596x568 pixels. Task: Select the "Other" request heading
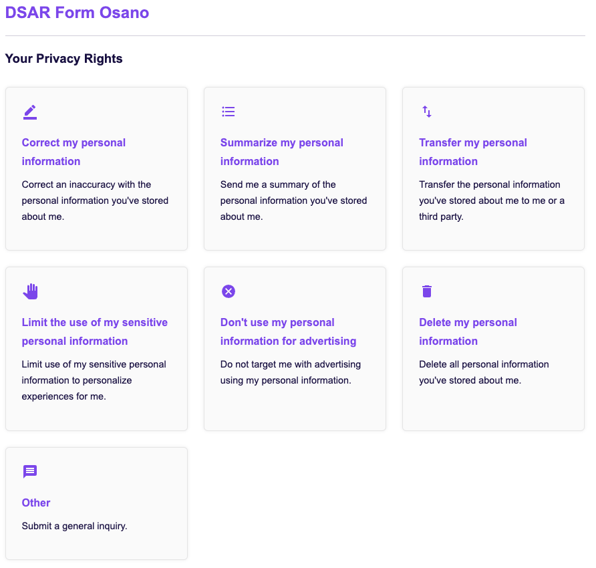pyautogui.click(x=36, y=503)
